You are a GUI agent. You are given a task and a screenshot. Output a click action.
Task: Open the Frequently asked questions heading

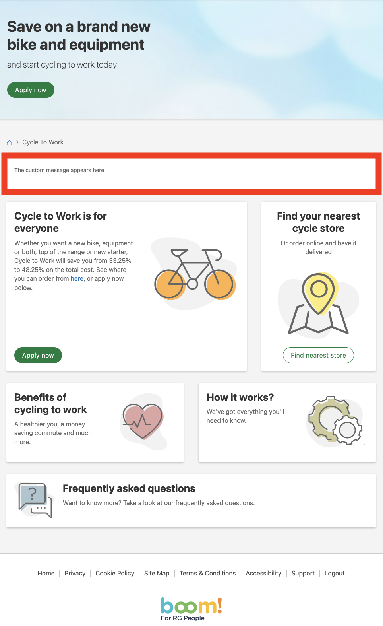click(129, 488)
